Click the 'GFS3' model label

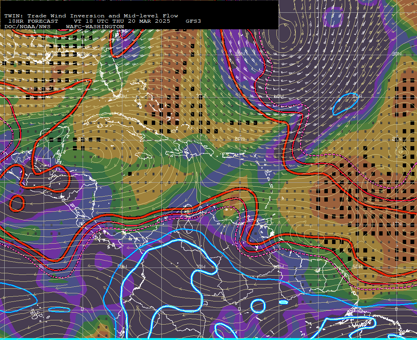[x=193, y=21]
